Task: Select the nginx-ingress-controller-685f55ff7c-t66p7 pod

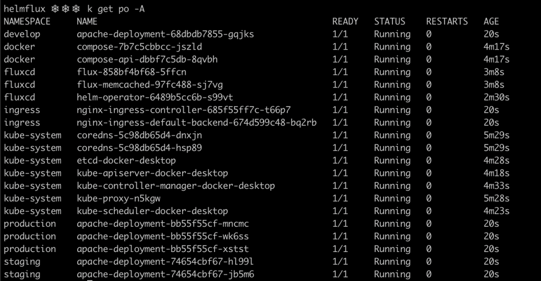Action: point(183,110)
